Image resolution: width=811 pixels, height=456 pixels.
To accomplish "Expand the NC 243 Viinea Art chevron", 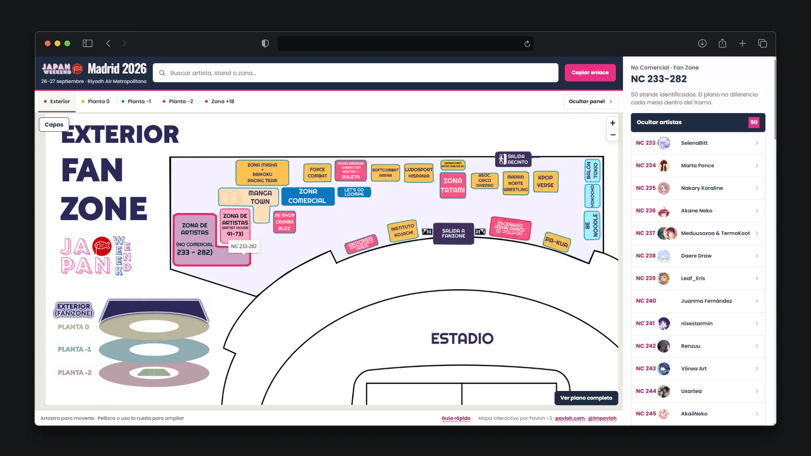I will pyautogui.click(x=757, y=369).
